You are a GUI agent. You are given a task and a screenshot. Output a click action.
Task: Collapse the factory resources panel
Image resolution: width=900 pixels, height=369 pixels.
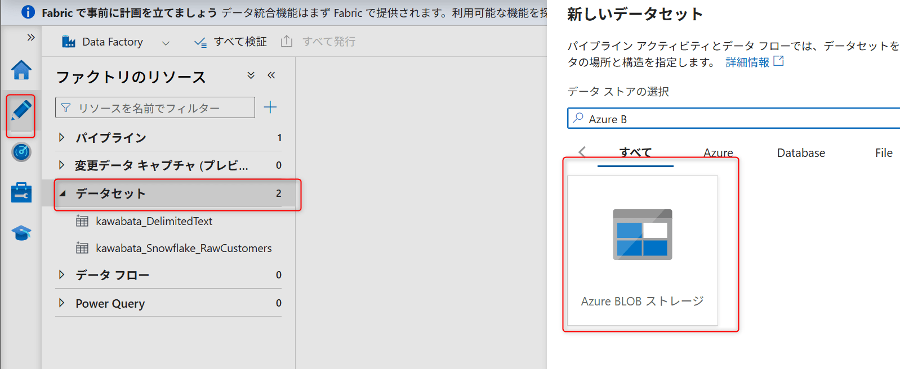point(271,75)
